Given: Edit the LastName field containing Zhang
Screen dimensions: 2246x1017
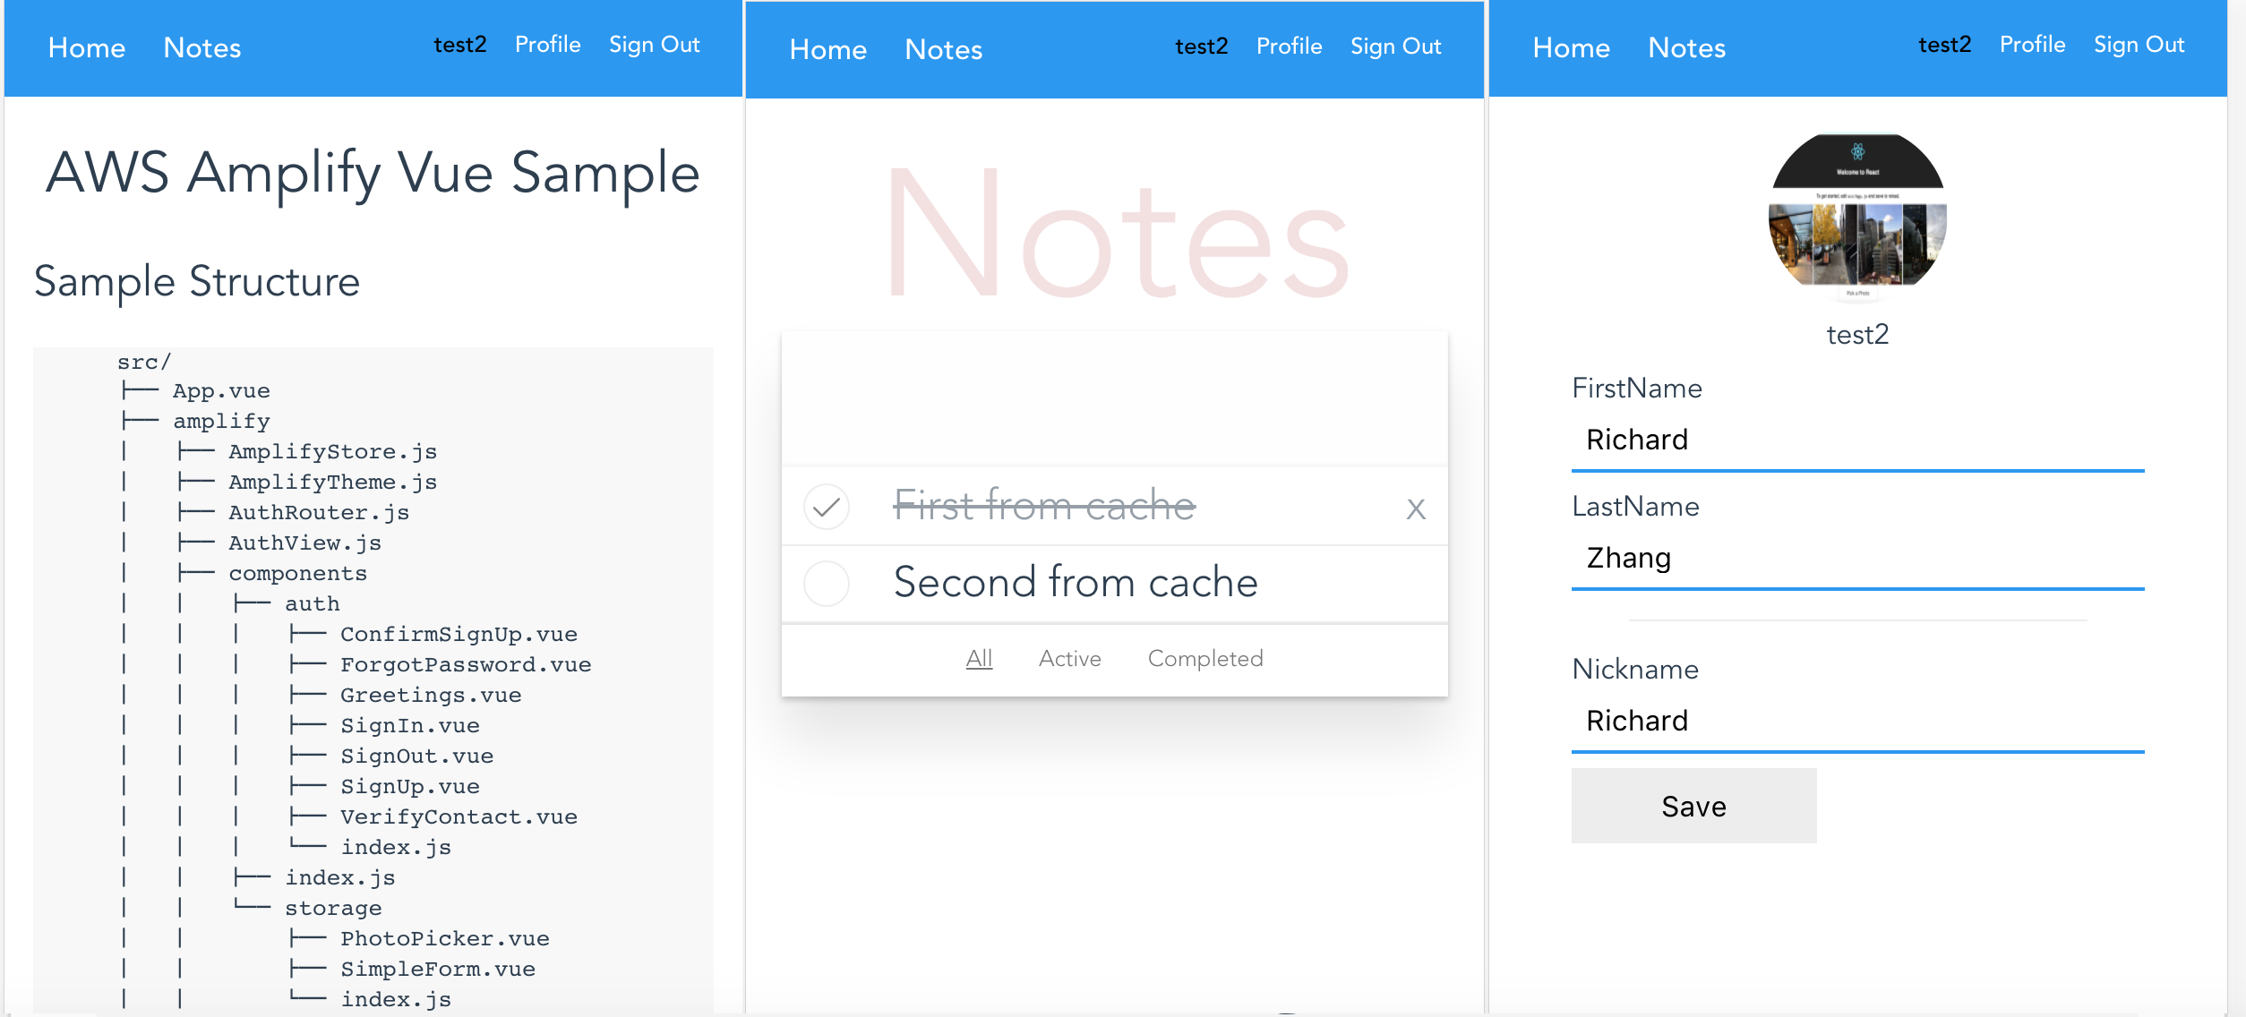Looking at the screenshot, I should [1856, 559].
